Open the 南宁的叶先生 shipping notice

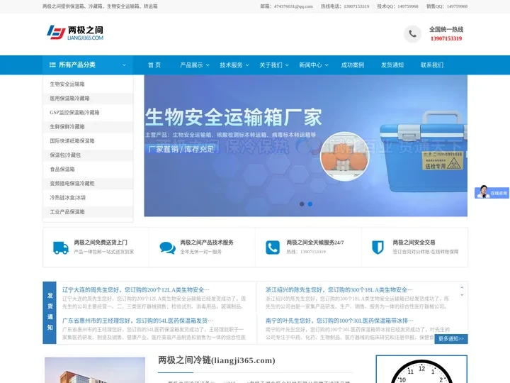click(x=339, y=321)
